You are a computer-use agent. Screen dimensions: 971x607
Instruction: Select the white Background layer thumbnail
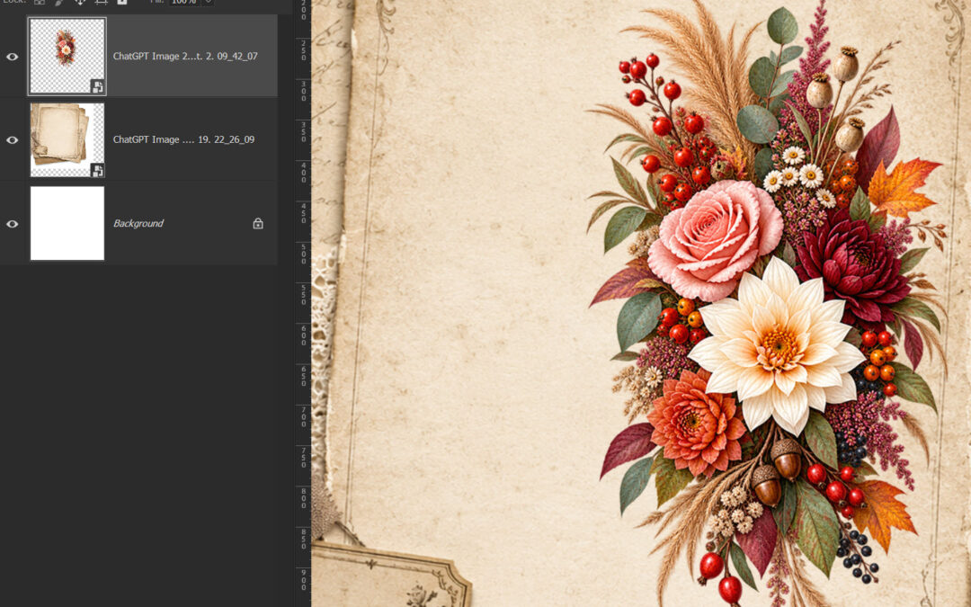pyautogui.click(x=67, y=224)
